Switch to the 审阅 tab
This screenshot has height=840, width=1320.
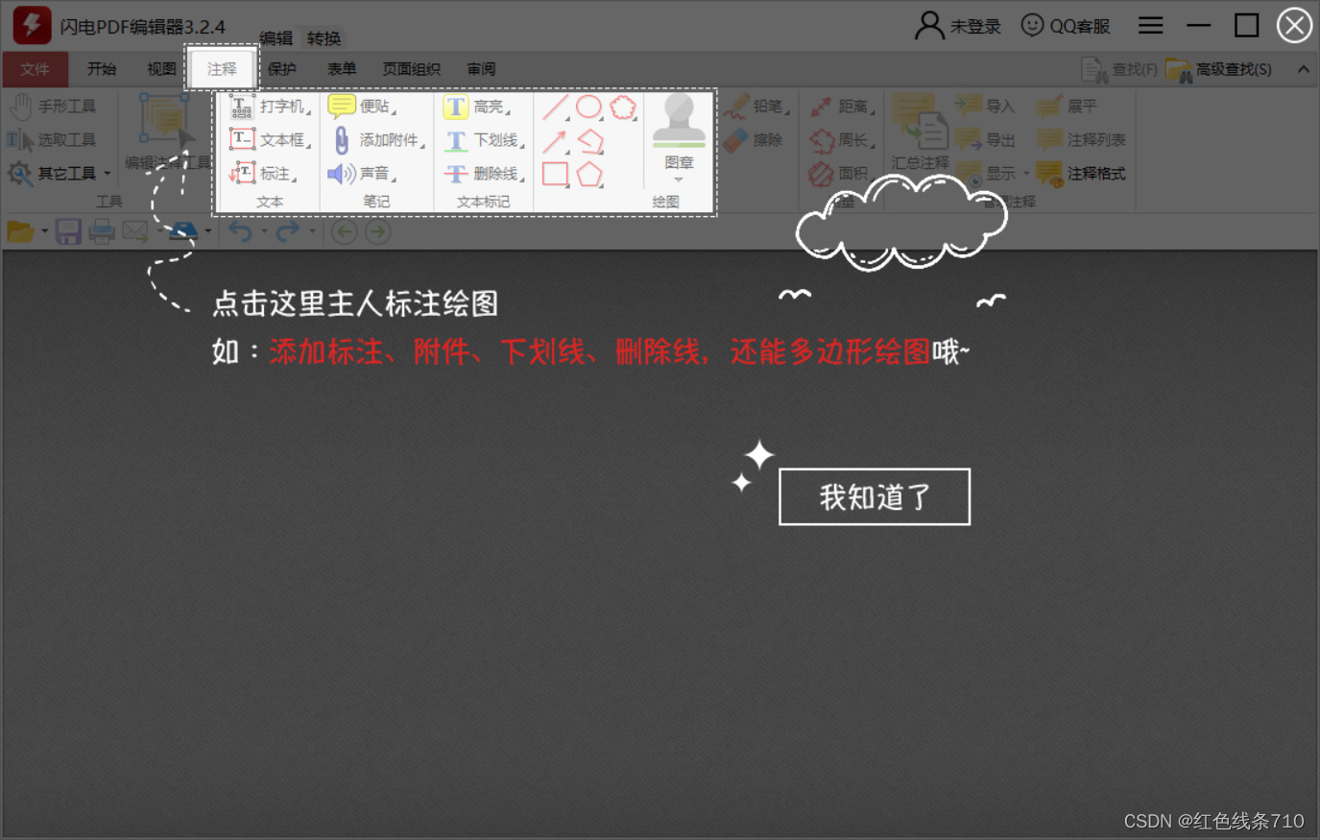(481, 69)
